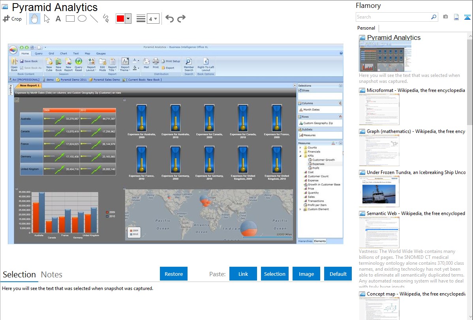Choose the arrow pointer selection tool

point(47,19)
